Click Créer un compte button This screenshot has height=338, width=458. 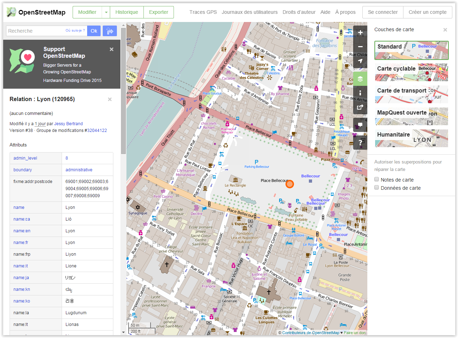428,12
